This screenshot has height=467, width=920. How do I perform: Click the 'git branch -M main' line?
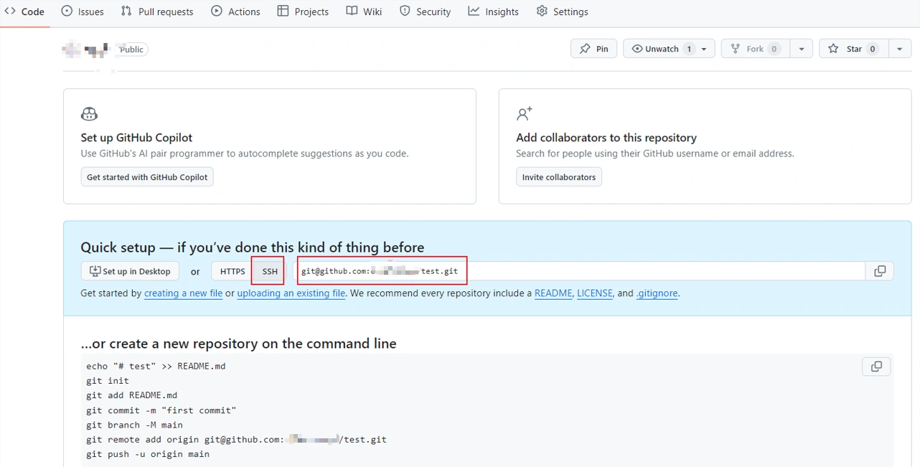click(x=135, y=425)
